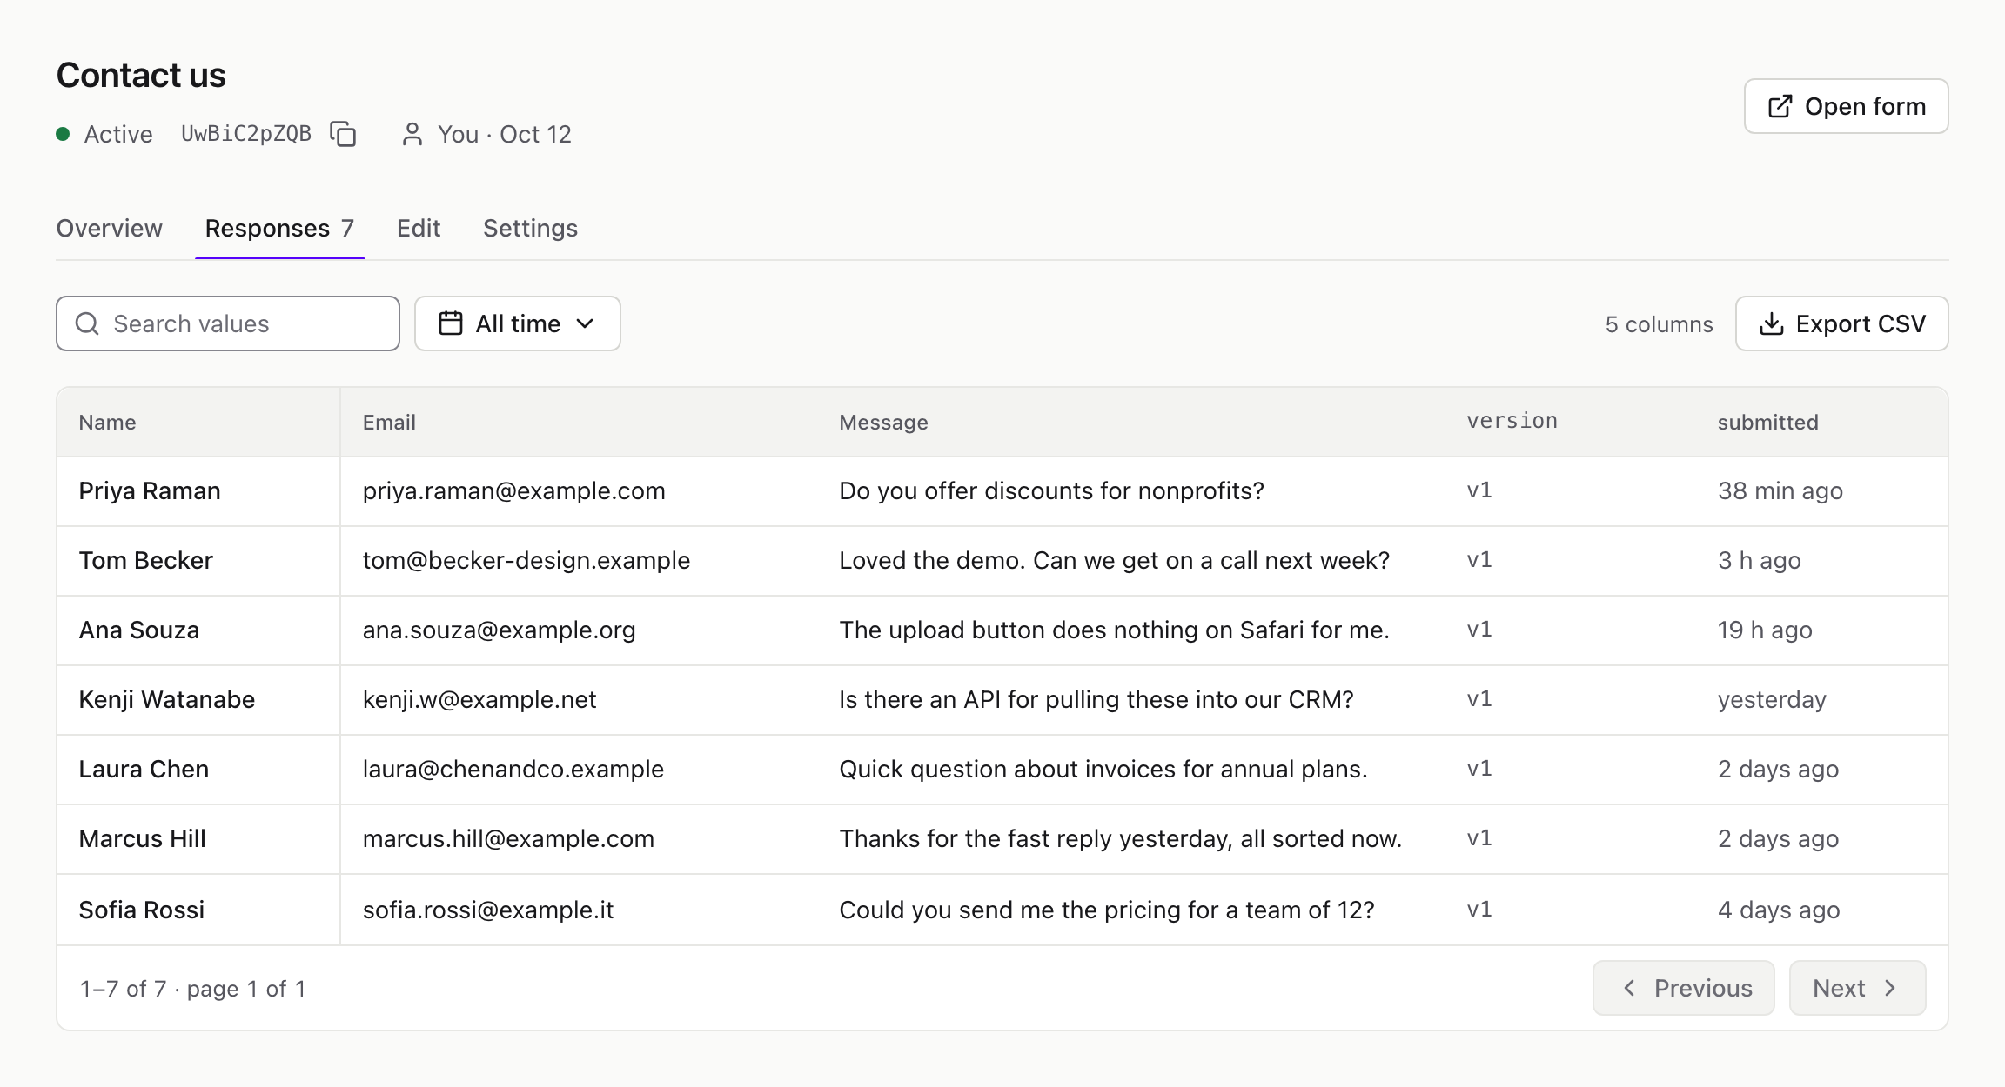Click email kenji.w@example.net
Viewport: 2005px width, 1087px height.
point(479,700)
